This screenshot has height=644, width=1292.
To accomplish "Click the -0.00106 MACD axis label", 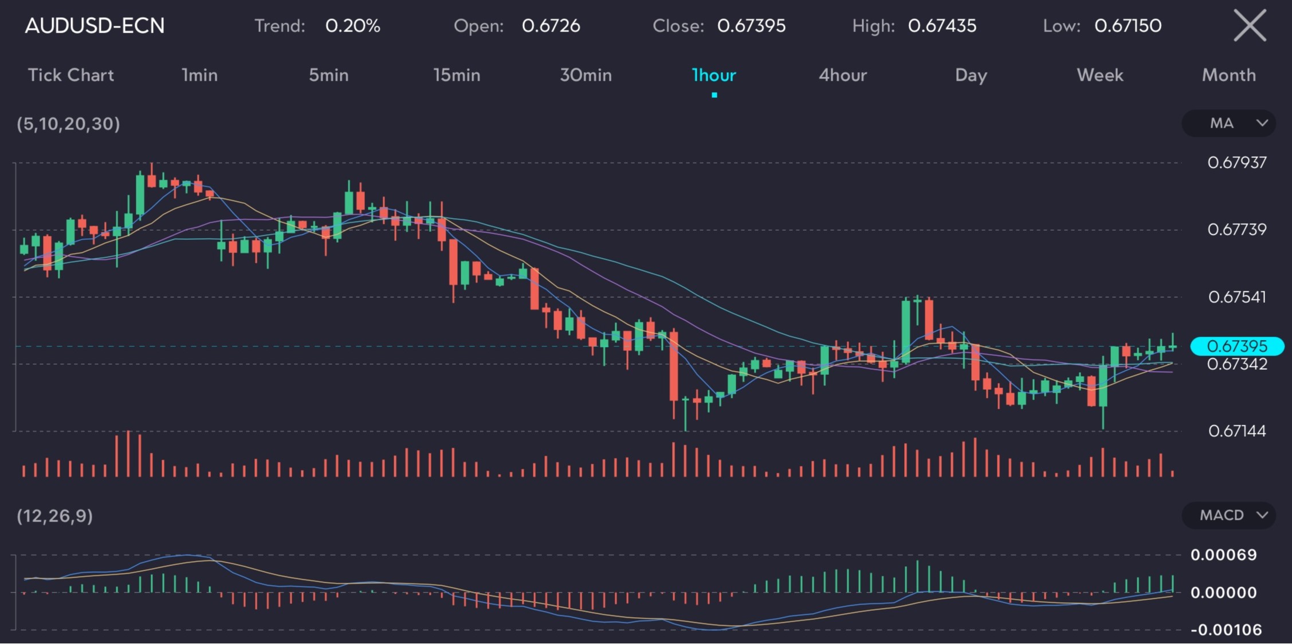I will coord(1226,630).
